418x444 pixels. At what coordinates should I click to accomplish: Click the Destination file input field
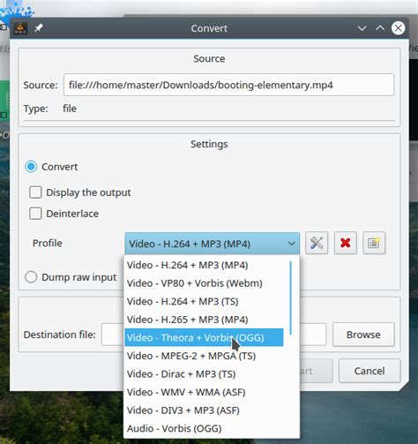(x=213, y=335)
